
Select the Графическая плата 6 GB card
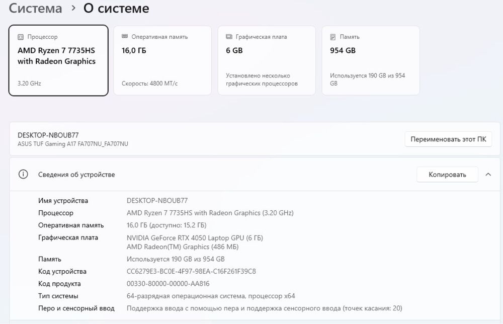click(x=267, y=60)
